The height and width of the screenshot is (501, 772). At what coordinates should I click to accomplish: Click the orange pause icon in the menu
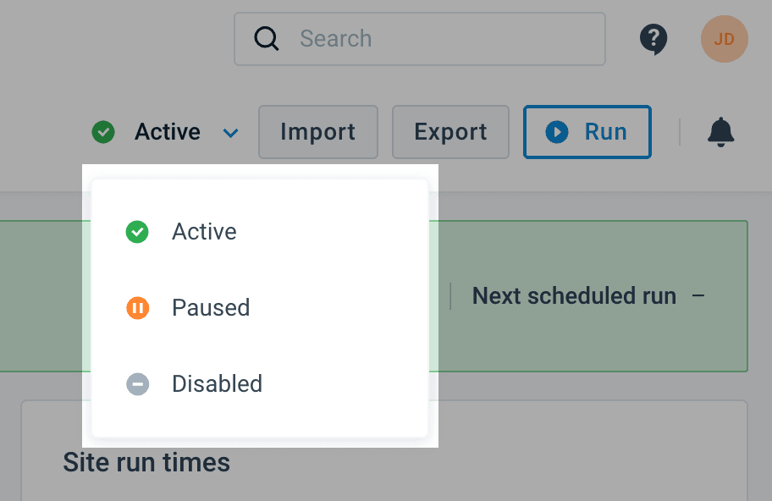(137, 307)
